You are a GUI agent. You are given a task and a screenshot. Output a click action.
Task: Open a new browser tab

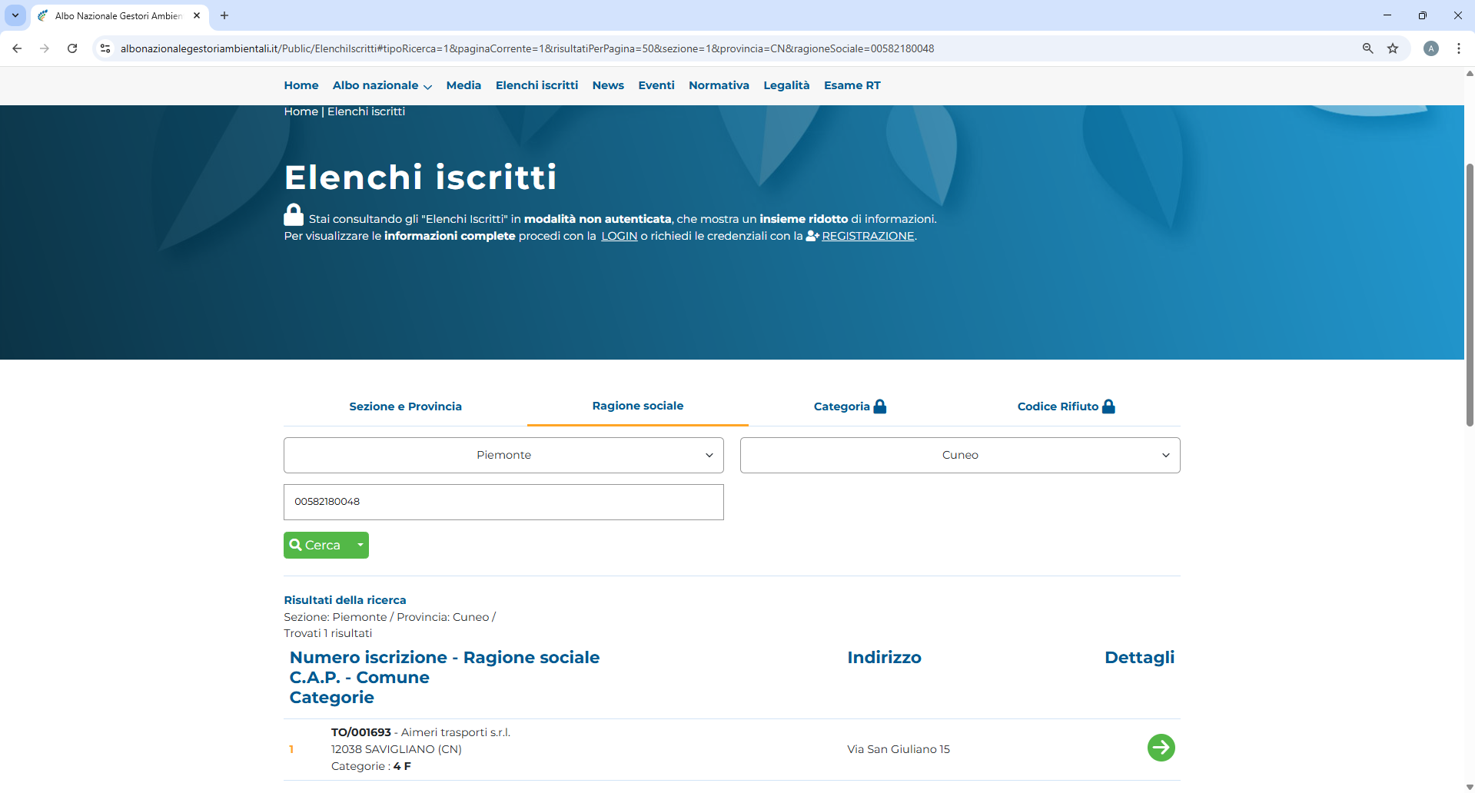coord(224,15)
